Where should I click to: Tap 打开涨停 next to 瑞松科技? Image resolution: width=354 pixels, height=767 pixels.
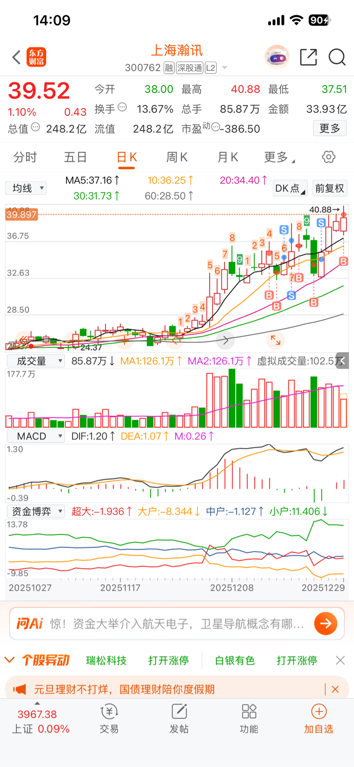pyautogui.click(x=169, y=660)
